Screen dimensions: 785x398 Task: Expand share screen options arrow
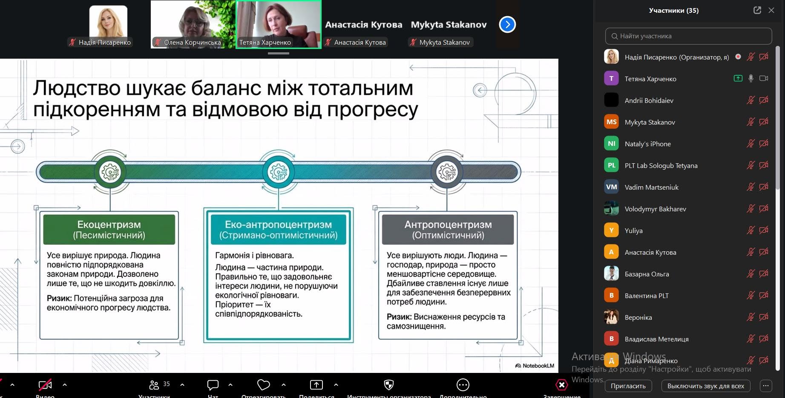click(x=336, y=385)
